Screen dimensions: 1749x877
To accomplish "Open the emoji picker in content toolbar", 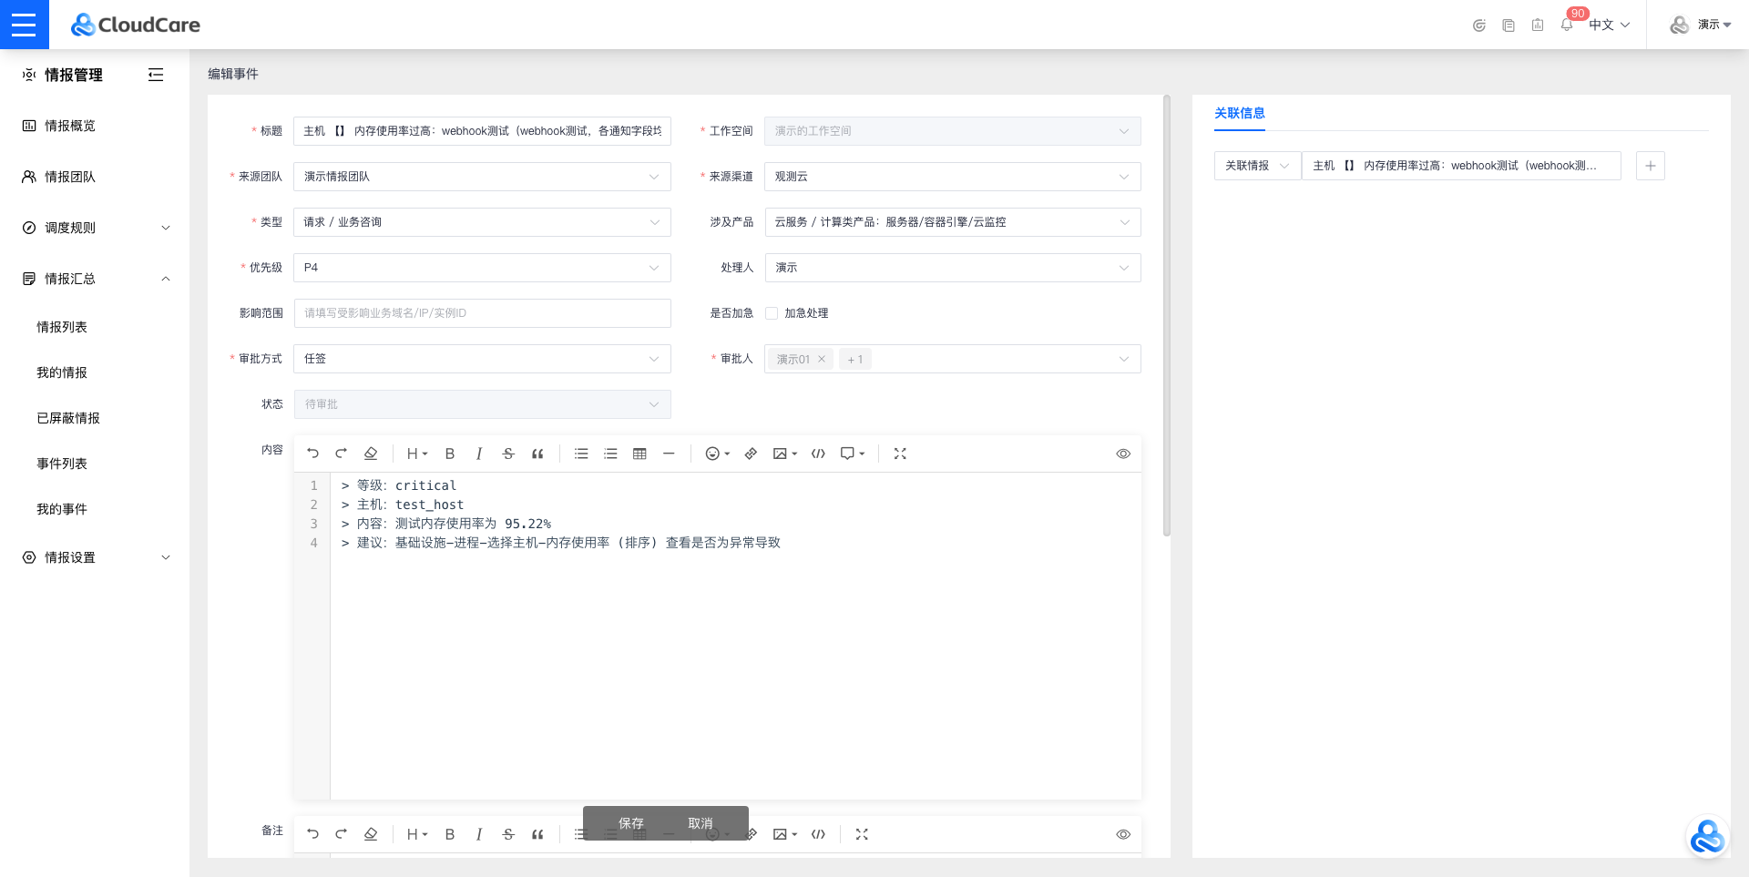I will coord(717,454).
